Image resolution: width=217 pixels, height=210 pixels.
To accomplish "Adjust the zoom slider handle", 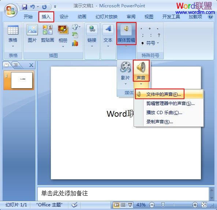I will [163, 205].
